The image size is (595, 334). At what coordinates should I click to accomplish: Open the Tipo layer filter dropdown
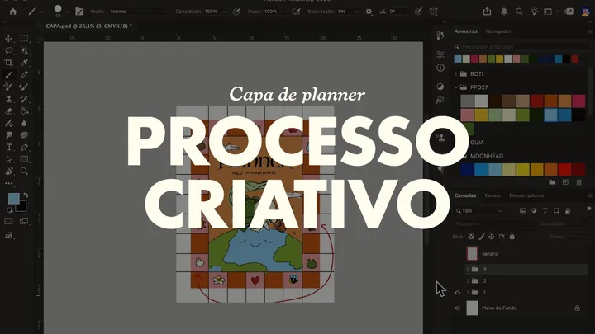(478, 210)
